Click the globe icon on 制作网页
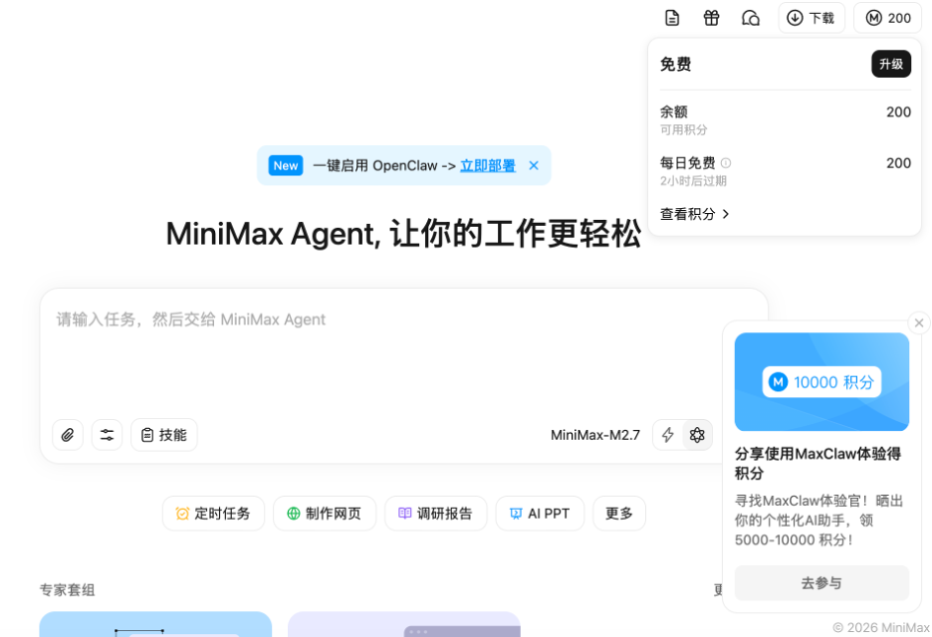This screenshot has height=637, width=932. (x=294, y=514)
